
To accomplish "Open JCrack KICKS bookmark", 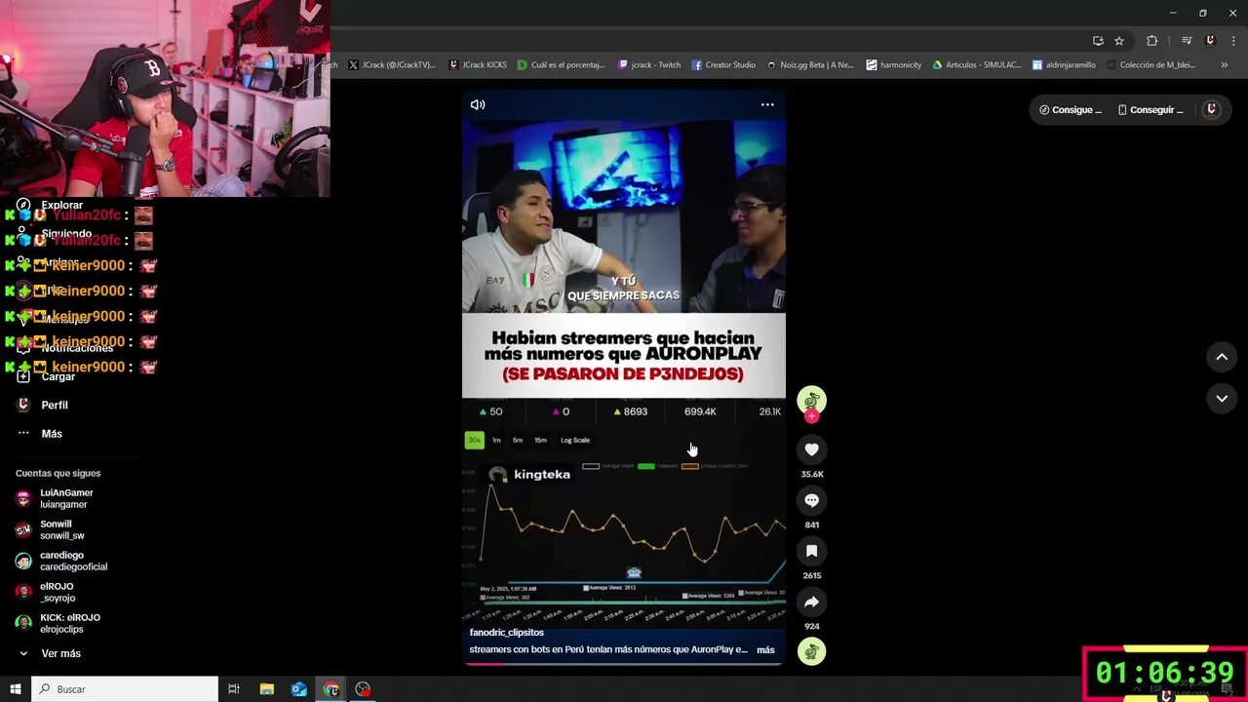I will click(478, 64).
